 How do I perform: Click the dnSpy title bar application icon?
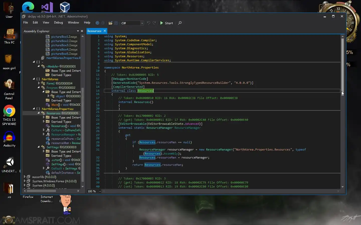coord(24,16)
